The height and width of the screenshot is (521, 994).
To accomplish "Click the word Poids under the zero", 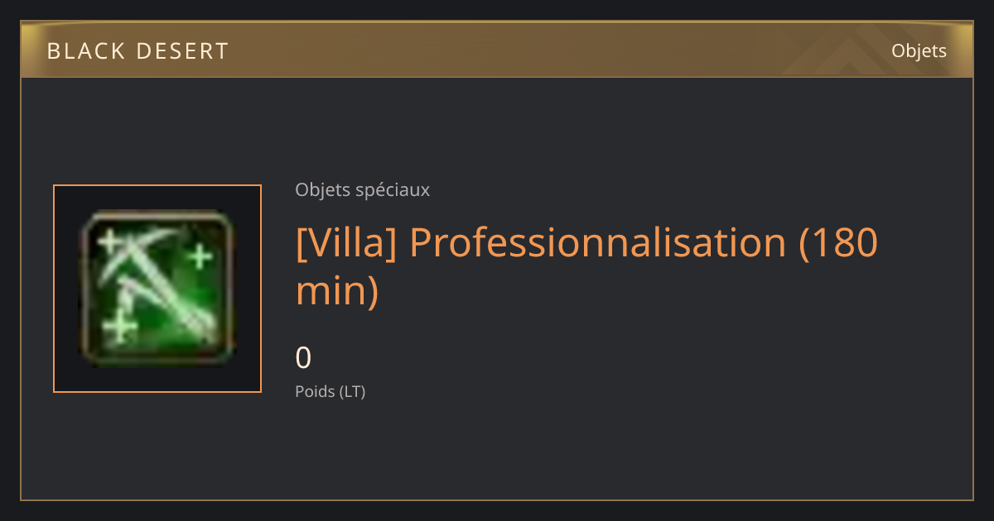I will point(315,392).
